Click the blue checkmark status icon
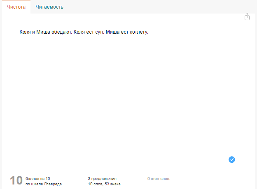Screen dimensions: 257x189 point(231,159)
